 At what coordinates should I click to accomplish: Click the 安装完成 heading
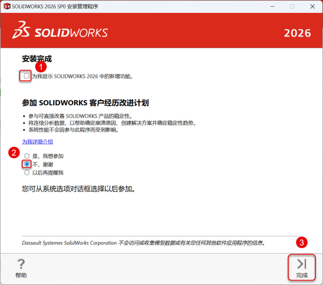(x=37, y=59)
